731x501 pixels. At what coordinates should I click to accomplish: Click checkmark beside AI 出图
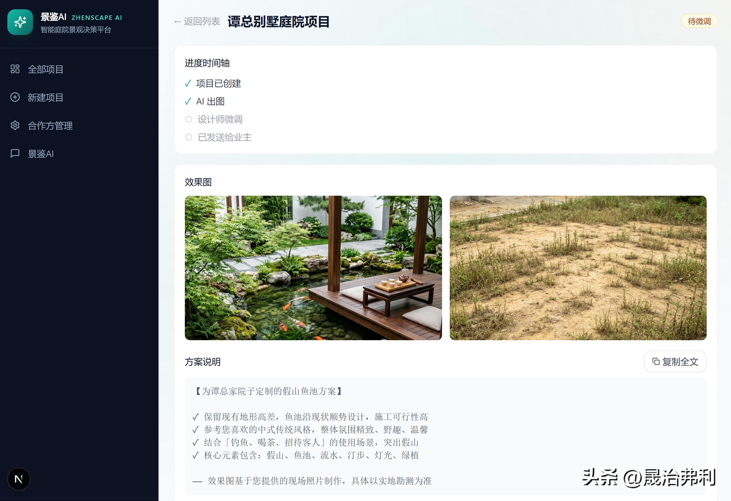[188, 102]
